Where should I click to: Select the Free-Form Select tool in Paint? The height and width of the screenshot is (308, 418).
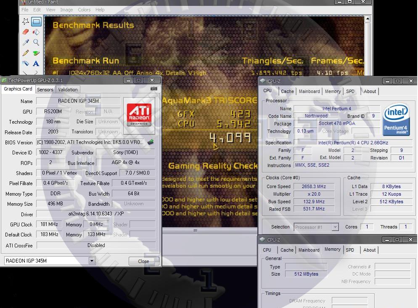[x=26, y=21]
